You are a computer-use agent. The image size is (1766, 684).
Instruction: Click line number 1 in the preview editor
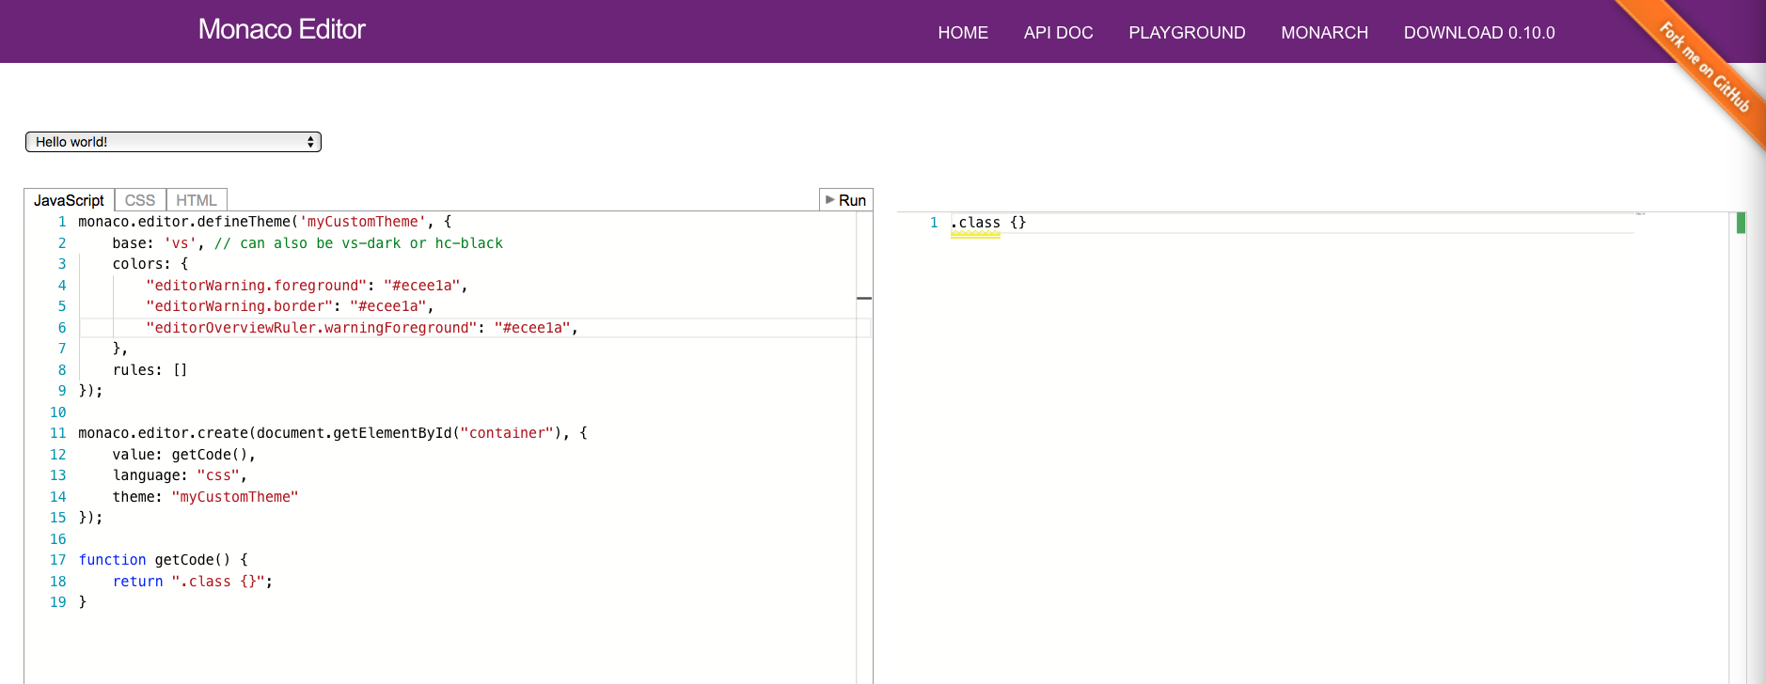click(x=934, y=223)
